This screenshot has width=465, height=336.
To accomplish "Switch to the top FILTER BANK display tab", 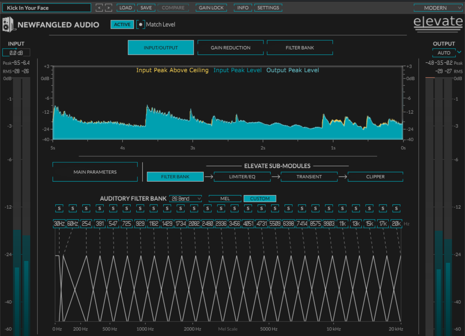I will point(300,47).
